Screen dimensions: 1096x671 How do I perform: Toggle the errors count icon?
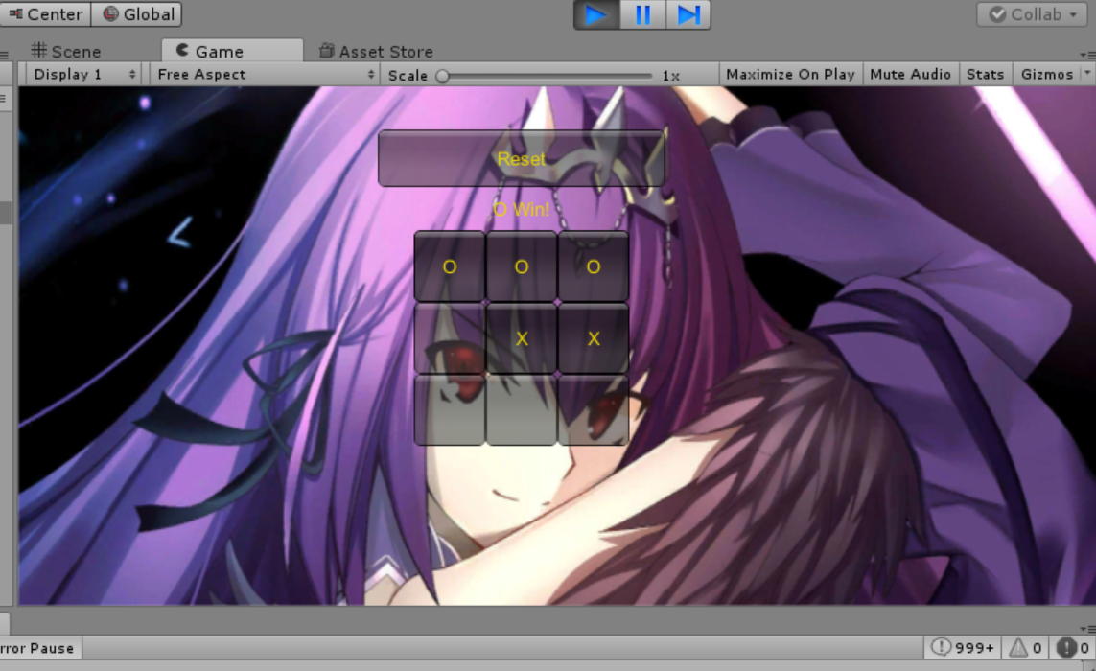[x=1072, y=648]
